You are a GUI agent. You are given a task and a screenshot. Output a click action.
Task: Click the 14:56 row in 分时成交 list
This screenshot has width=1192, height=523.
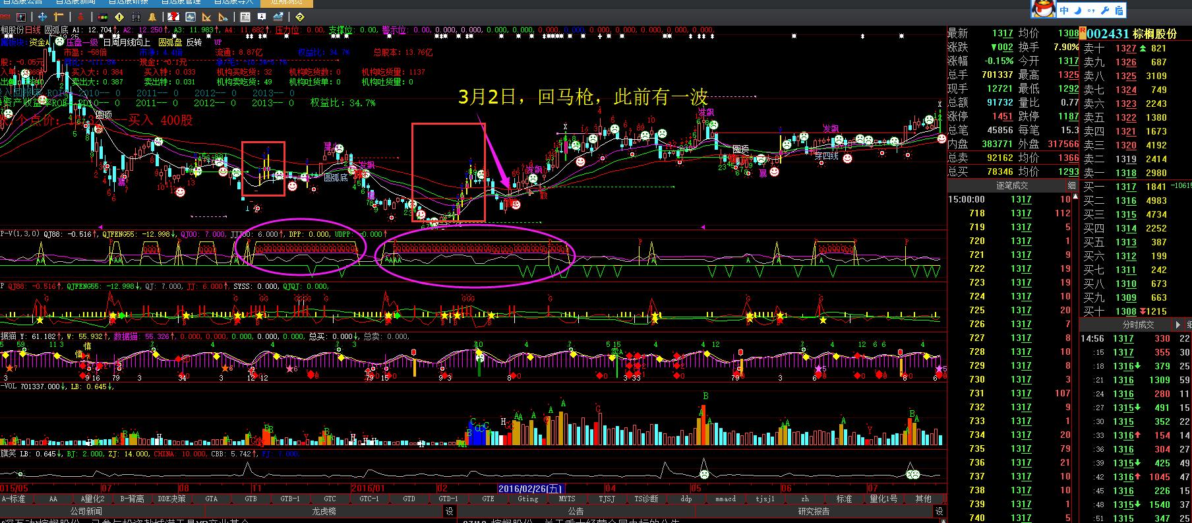click(1135, 338)
